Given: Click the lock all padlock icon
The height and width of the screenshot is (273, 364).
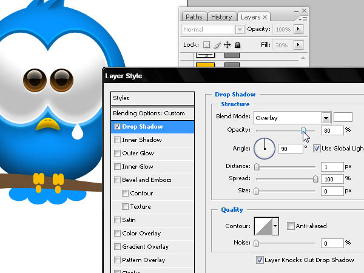Looking at the screenshot, I should tap(237, 44).
